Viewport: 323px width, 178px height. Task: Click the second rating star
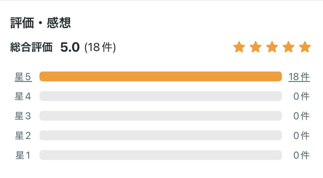click(255, 47)
